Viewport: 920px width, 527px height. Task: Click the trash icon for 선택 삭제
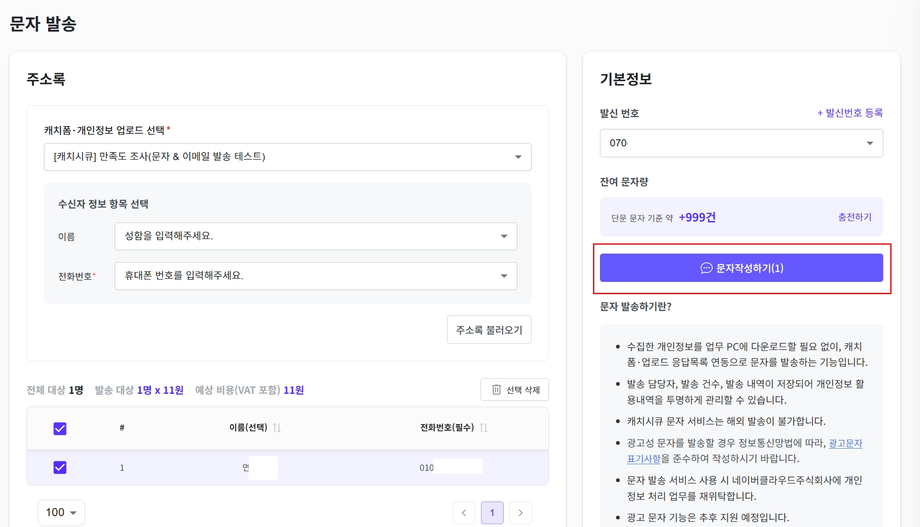(x=496, y=390)
